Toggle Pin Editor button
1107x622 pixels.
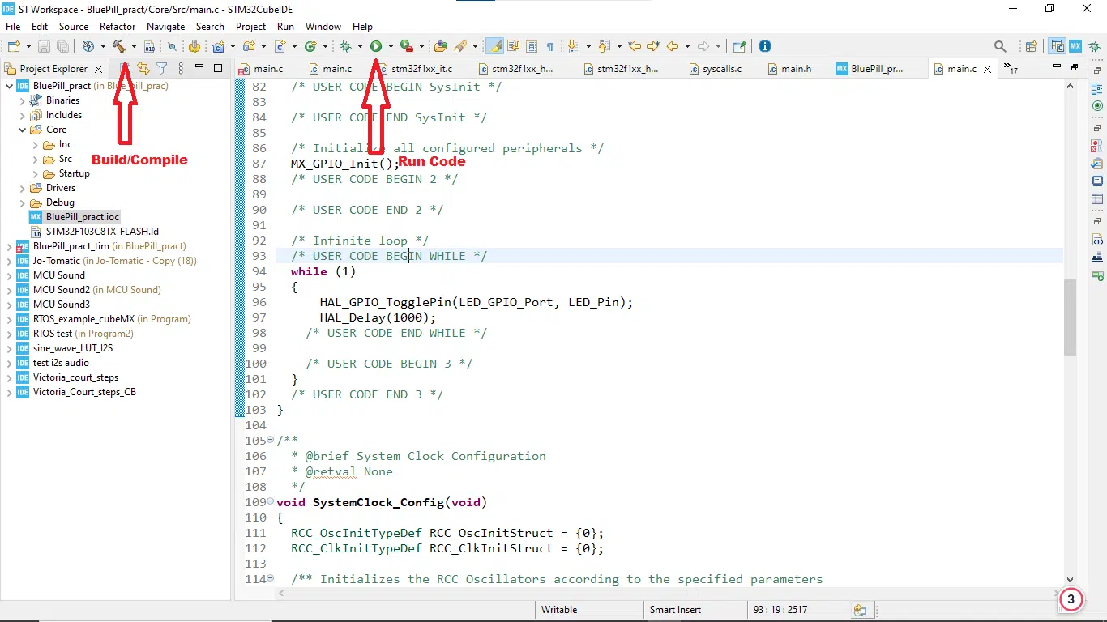(739, 46)
